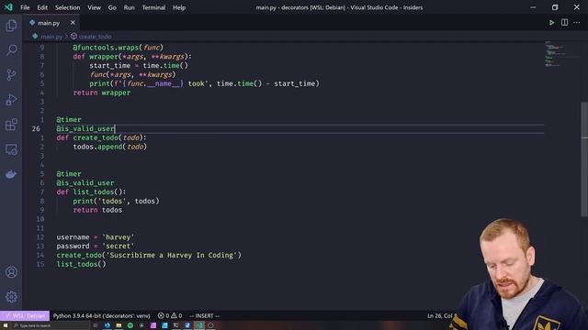Open the errors and warnings status item

[x=170, y=315]
